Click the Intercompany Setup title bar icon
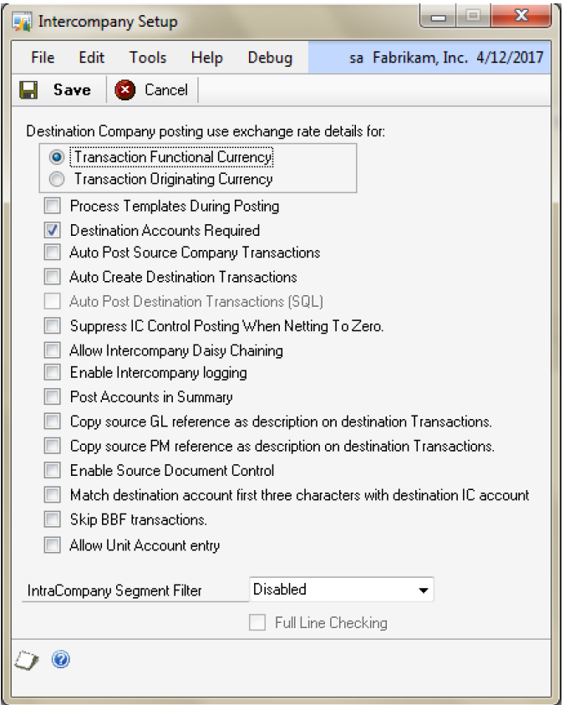The width and height of the screenshot is (564, 705). [x=23, y=22]
